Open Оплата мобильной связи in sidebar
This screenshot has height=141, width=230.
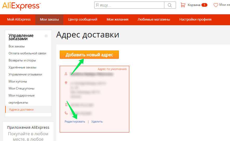(27, 53)
